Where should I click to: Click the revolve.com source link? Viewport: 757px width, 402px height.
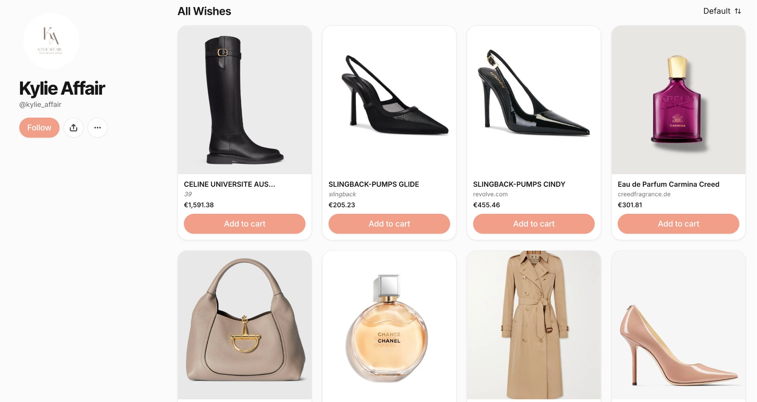490,194
